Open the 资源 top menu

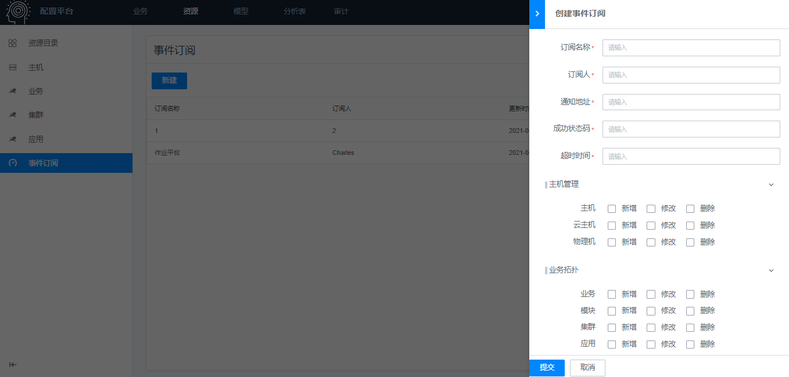[191, 12]
